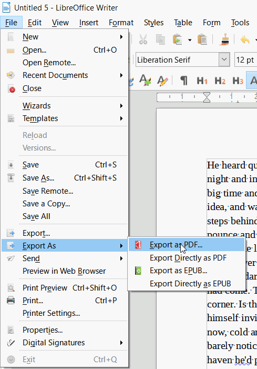The height and width of the screenshot is (369, 257).
Task: Click the Open folder icon
Action: tap(11, 51)
